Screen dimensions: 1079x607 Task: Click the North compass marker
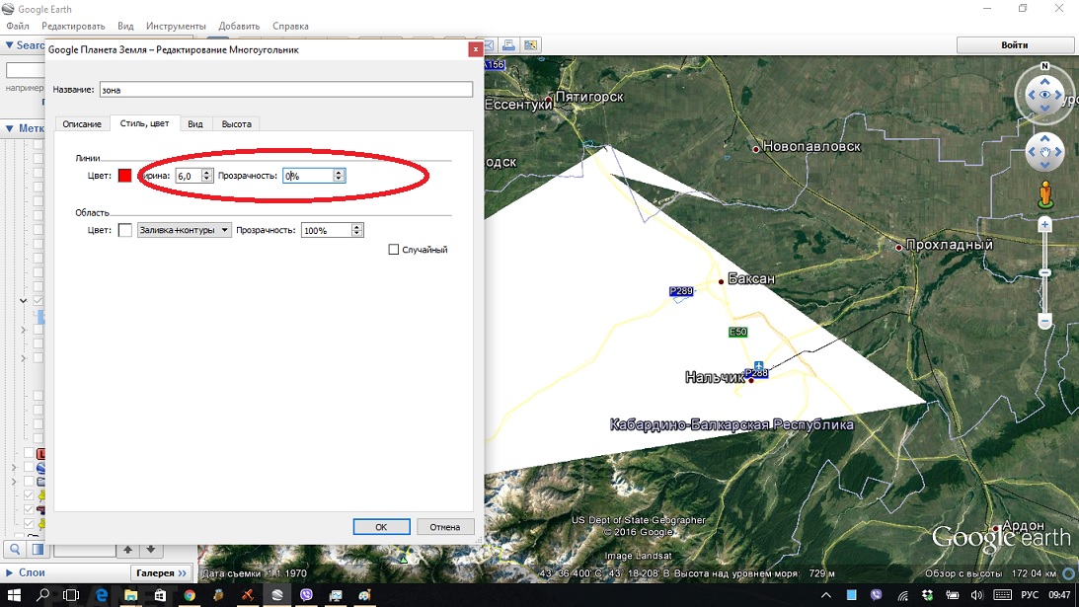[1044, 67]
